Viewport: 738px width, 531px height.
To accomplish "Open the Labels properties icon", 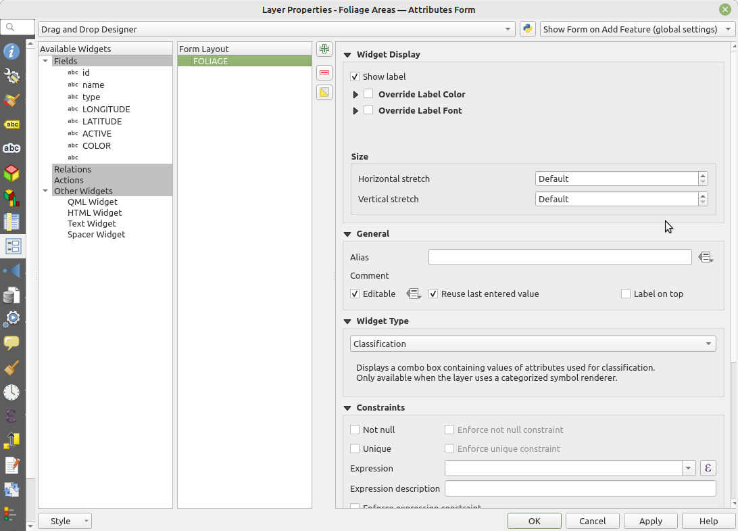I will click(x=13, y=124).
